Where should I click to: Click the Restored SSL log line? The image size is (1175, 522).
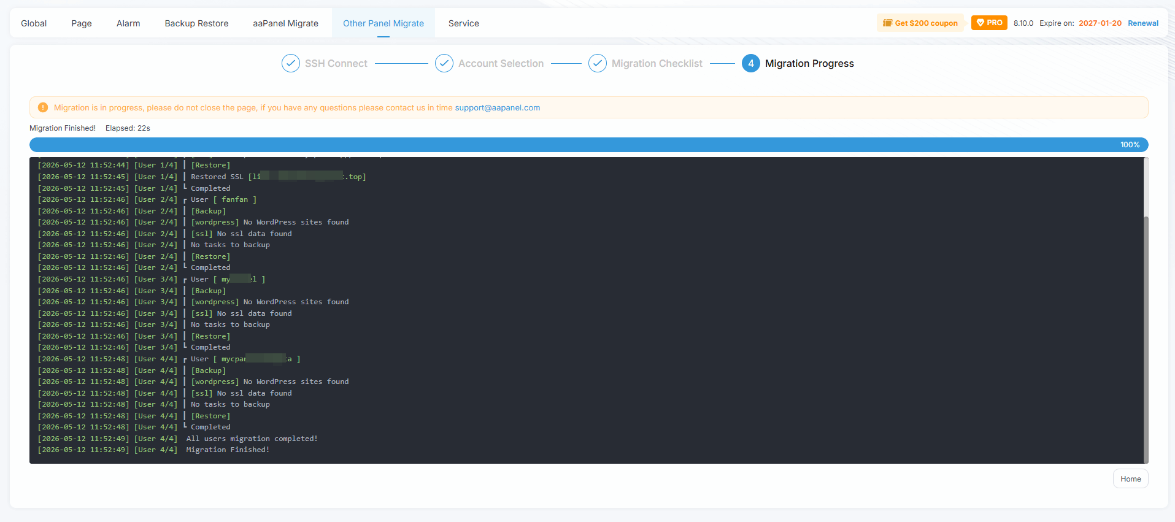coord(202,177)
